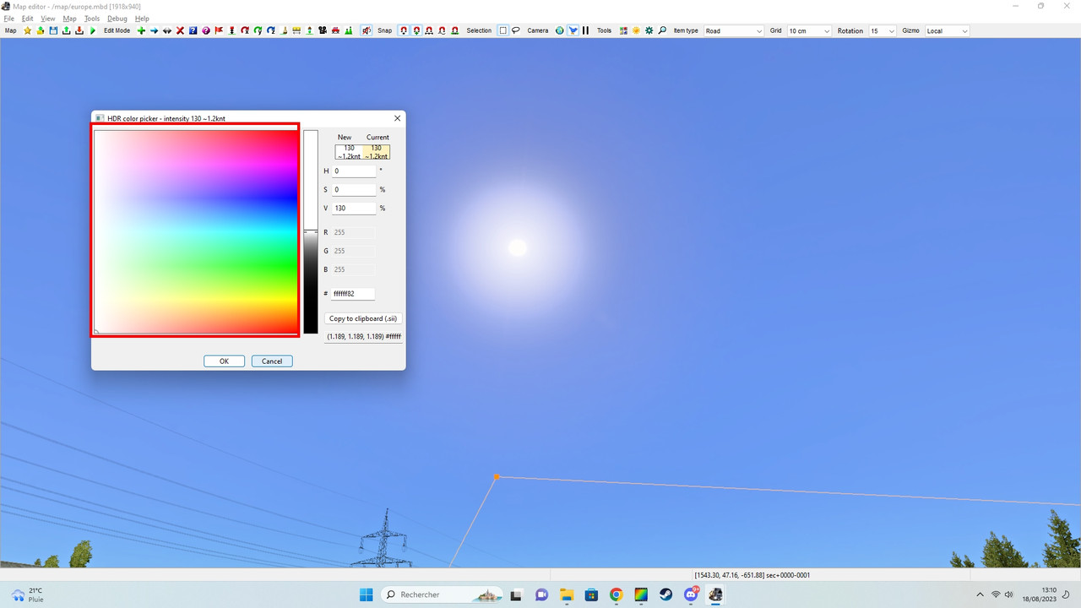
Task: Open the Gizmo Local dropdown
Action: click(948, 30)
